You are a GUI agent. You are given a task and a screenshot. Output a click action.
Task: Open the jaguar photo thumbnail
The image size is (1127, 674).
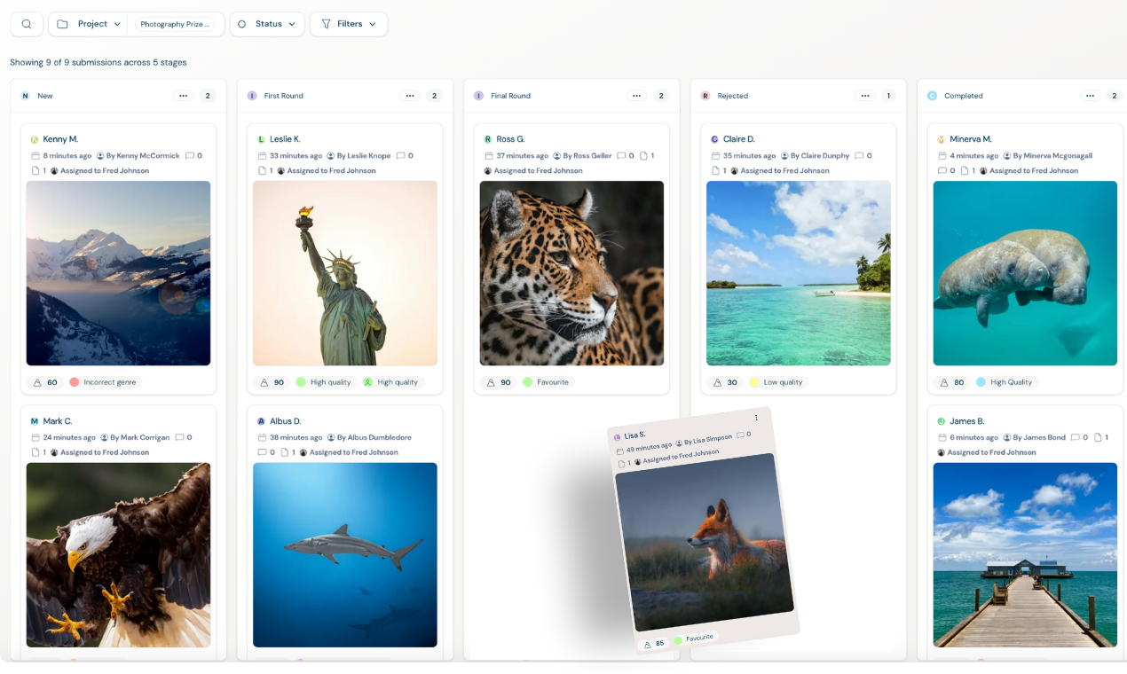coord(571,273)
